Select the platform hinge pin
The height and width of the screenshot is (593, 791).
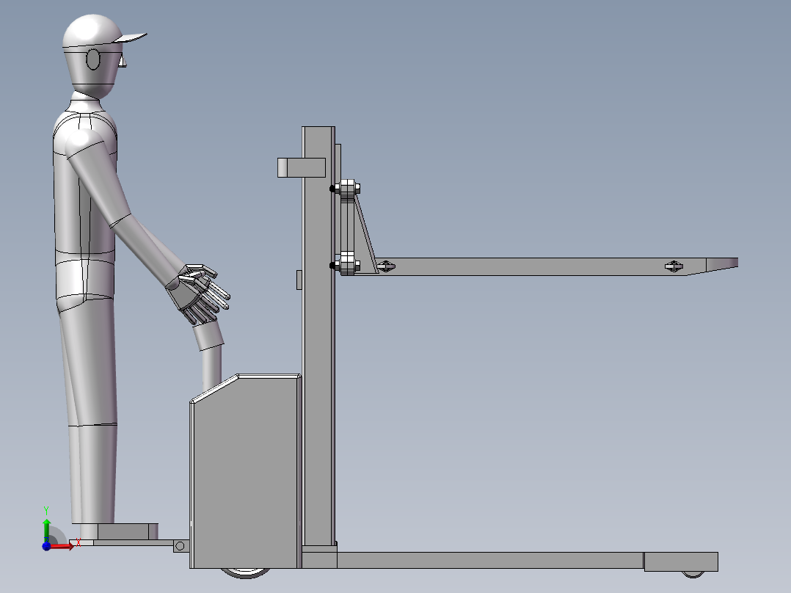pyautogui.click(x=180, y=546)
